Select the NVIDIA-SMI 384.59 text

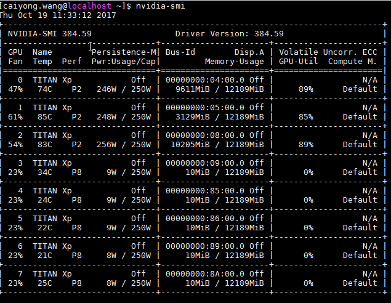(x=50, y=34)
